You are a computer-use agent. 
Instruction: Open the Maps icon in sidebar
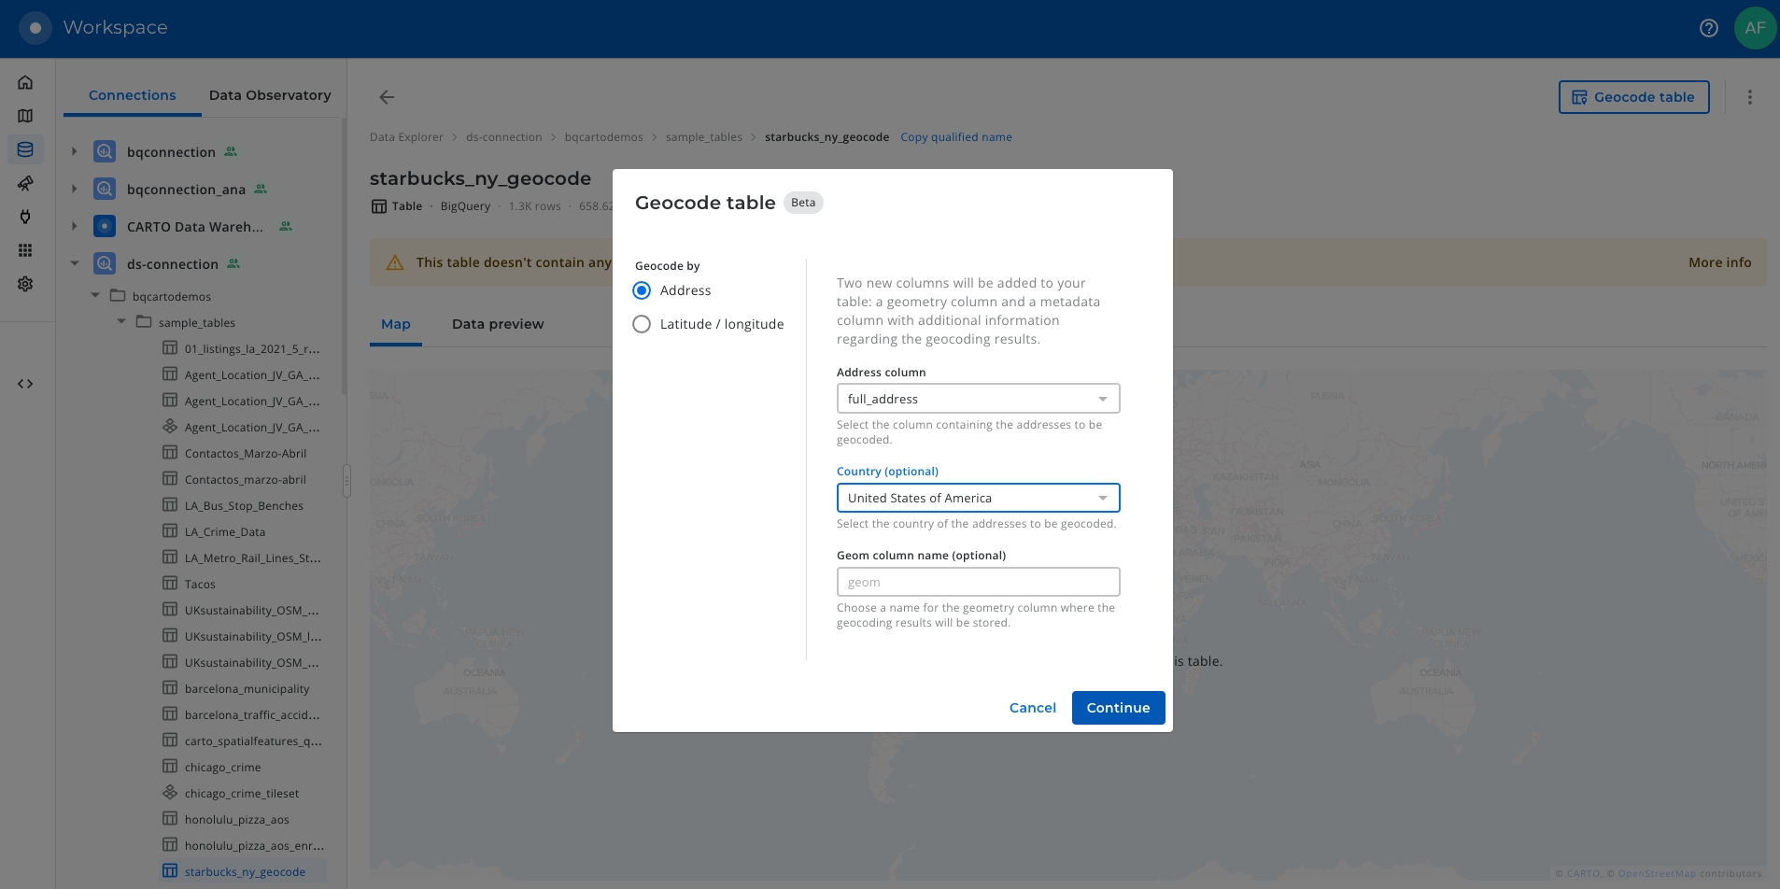[x=25, y=116]
